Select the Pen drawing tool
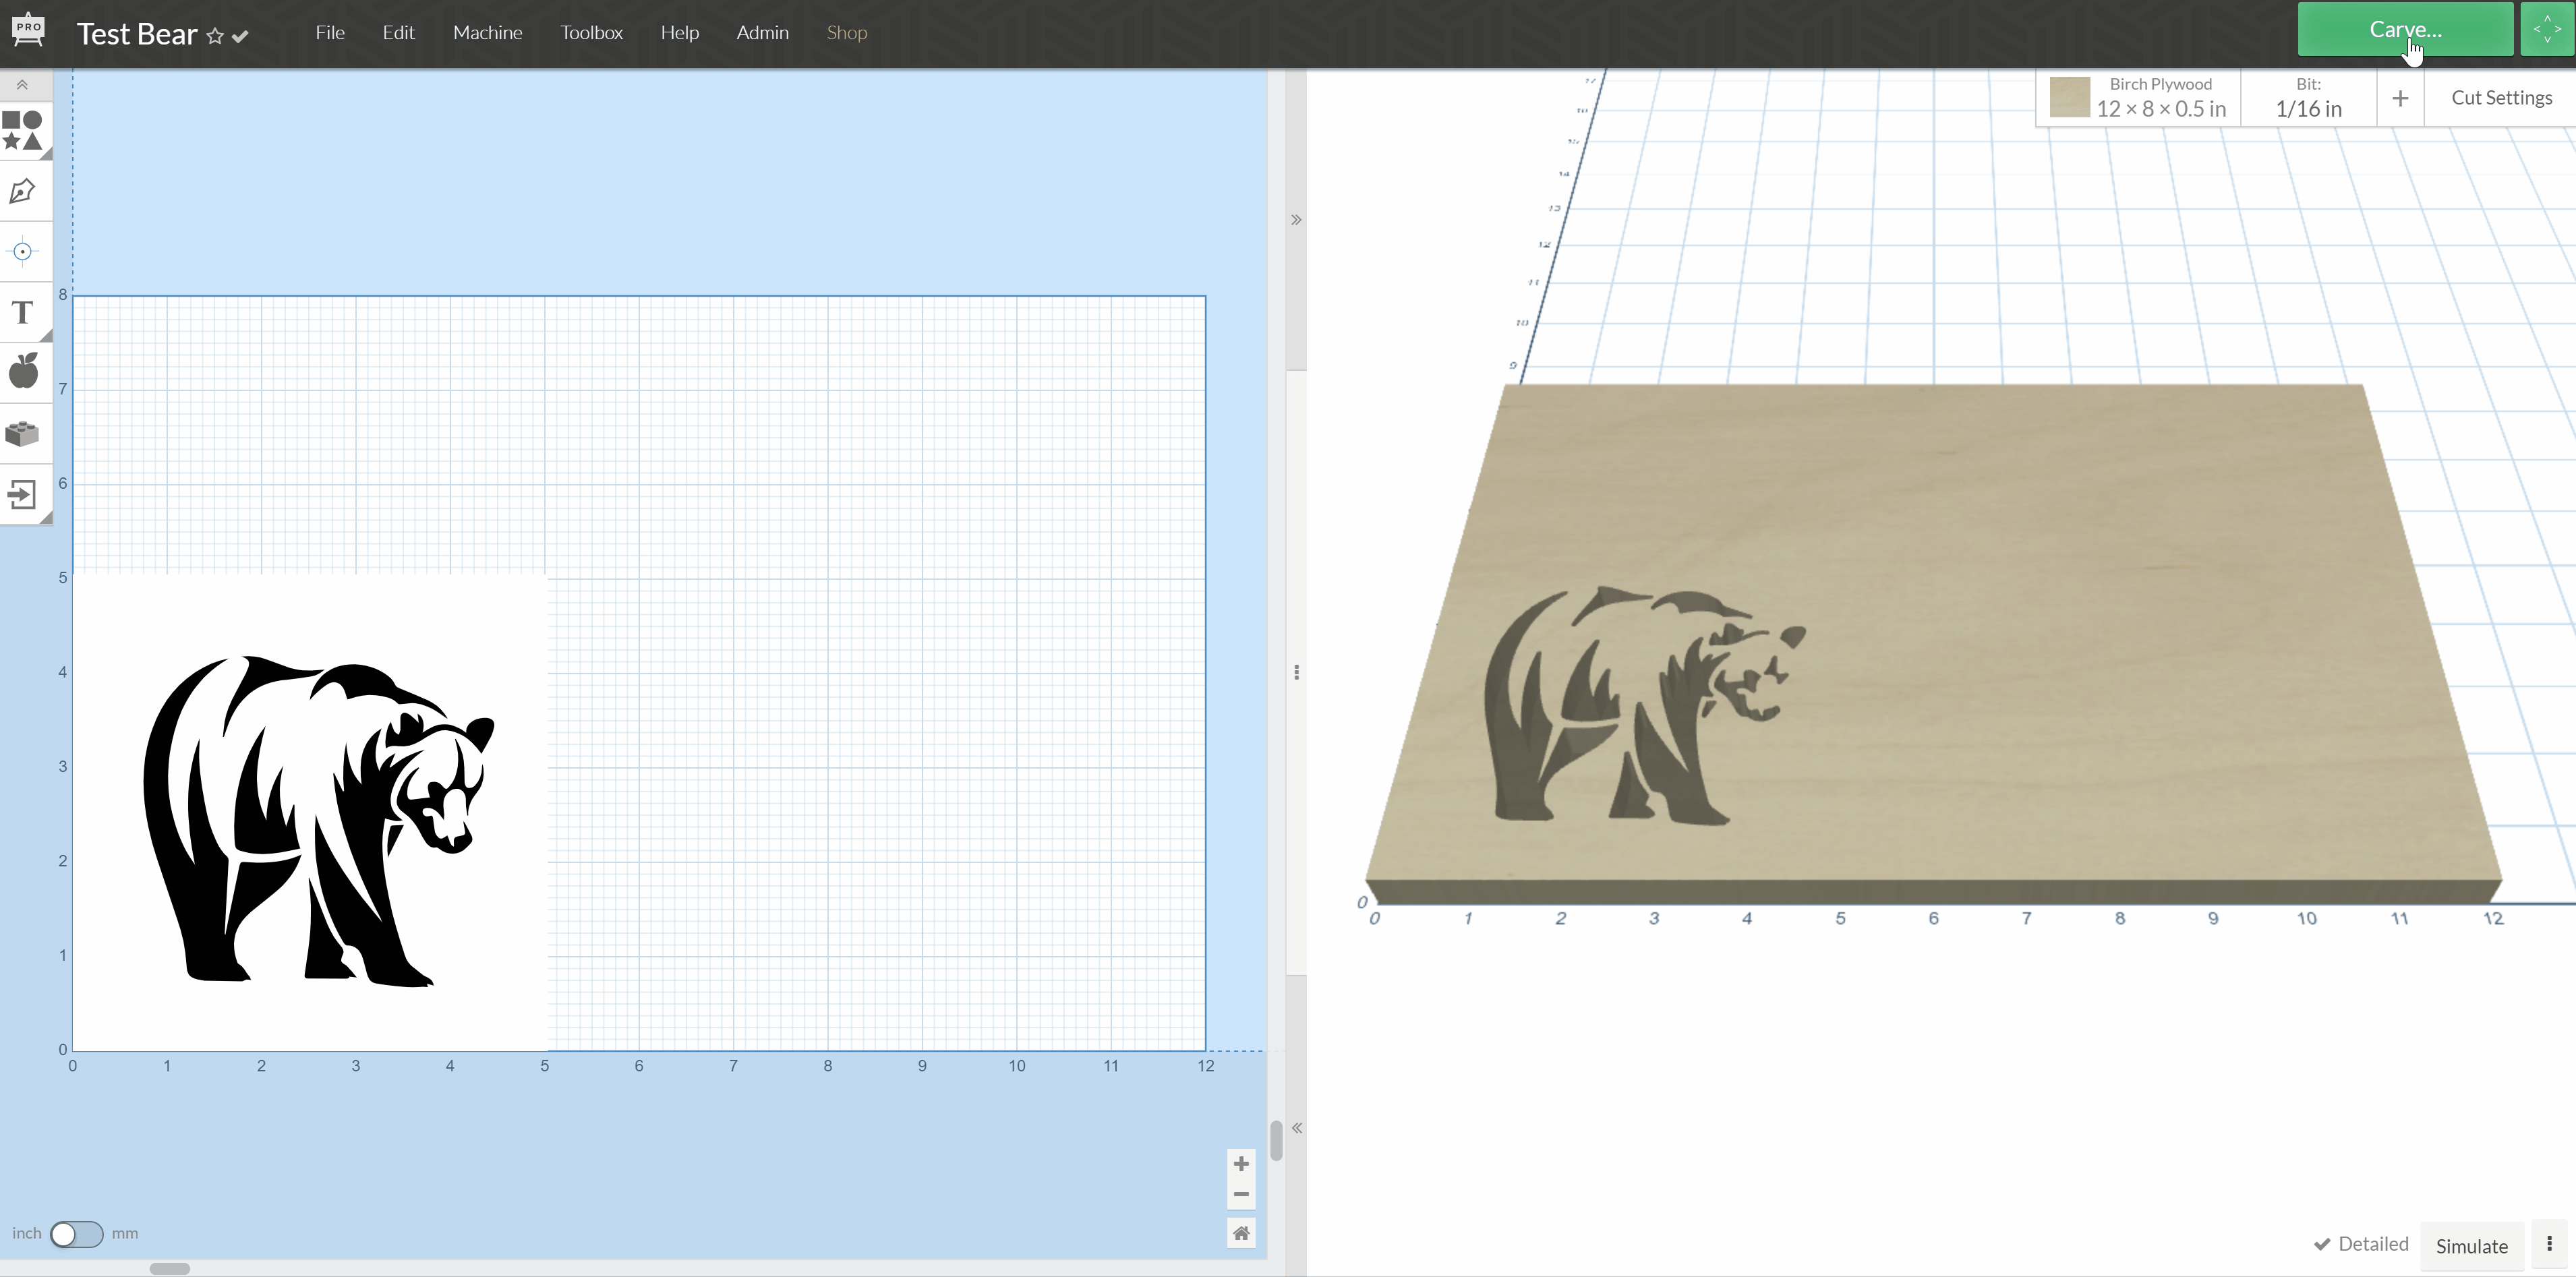The width and height of the screenshot is (2576, 1277). pyautogui.click(x=23, y=191)
